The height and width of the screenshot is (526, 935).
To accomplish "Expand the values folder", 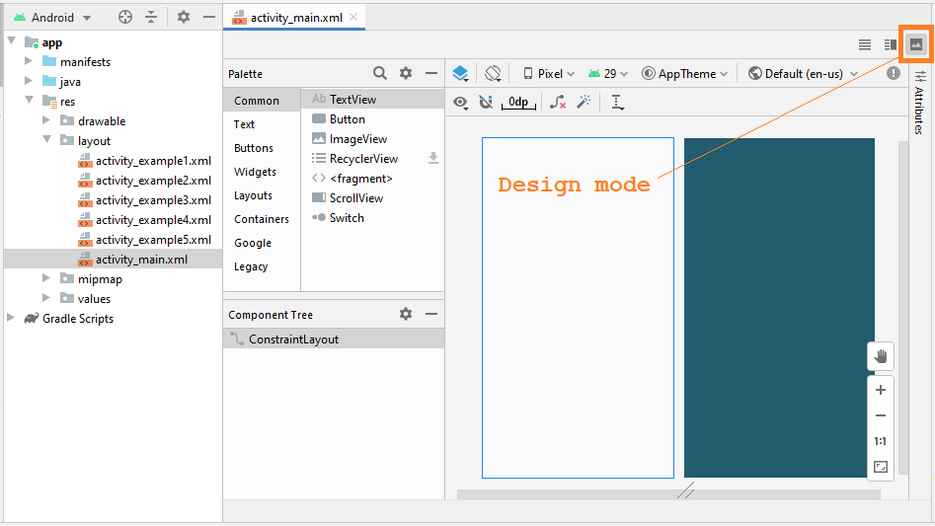I will click(x=46, y=297).
